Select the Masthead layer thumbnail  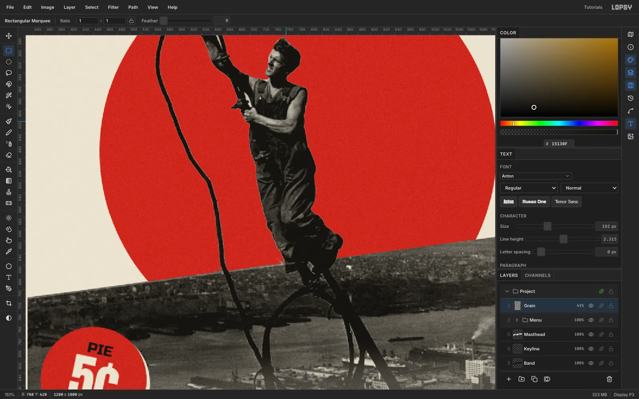tap(518, 334)
